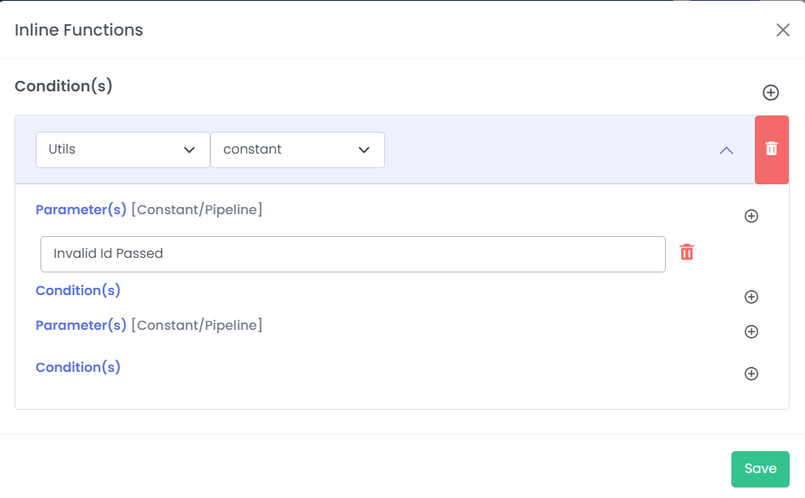Screen dimensions: 805x498
Task: Add parameter above the Invalid Id Passed field
Action: pos(751,216)
